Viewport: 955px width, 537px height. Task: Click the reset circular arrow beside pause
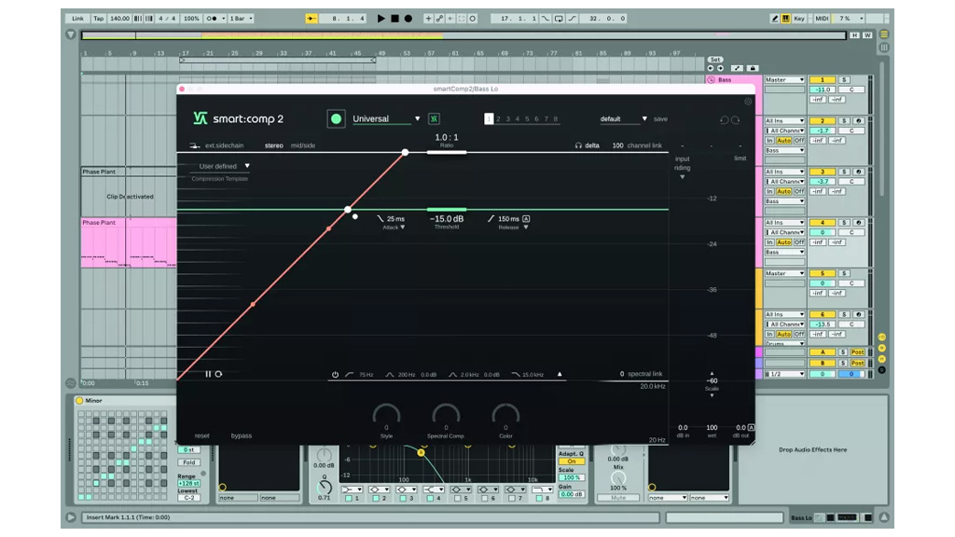coord(218,374)
